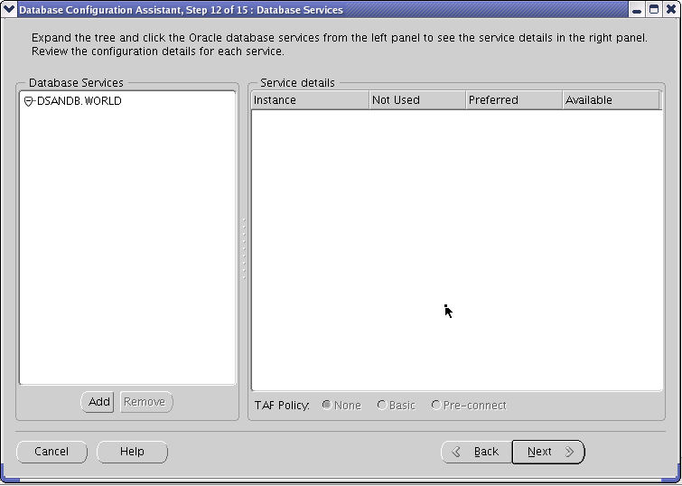Click the Add service button

(98, 402)
